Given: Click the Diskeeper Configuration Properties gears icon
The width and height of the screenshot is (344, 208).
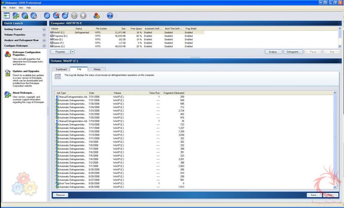Looking at the screenshot, I should (8, 54).
